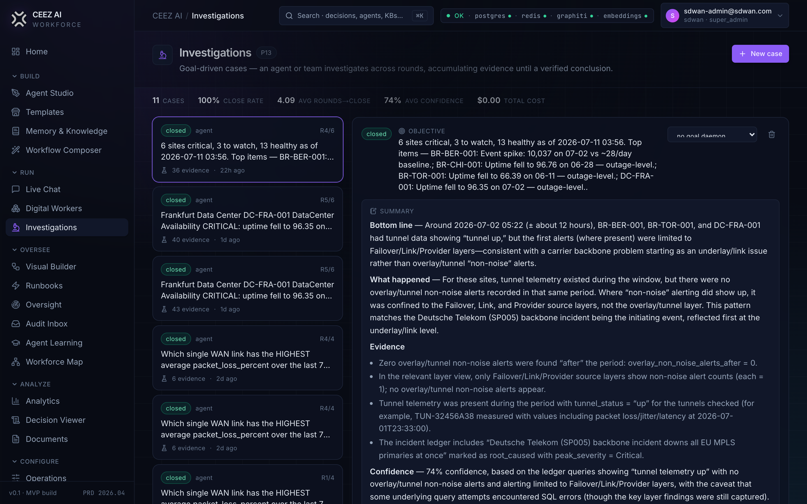Click the user avatar with letter S
This screenshot has height=504, width=807.
(672, 16)
